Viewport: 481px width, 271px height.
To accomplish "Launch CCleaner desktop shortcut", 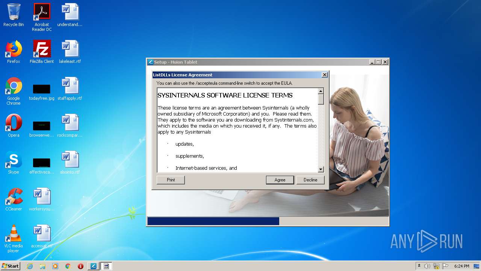I will pyautogui.click(x=14, y=199).
